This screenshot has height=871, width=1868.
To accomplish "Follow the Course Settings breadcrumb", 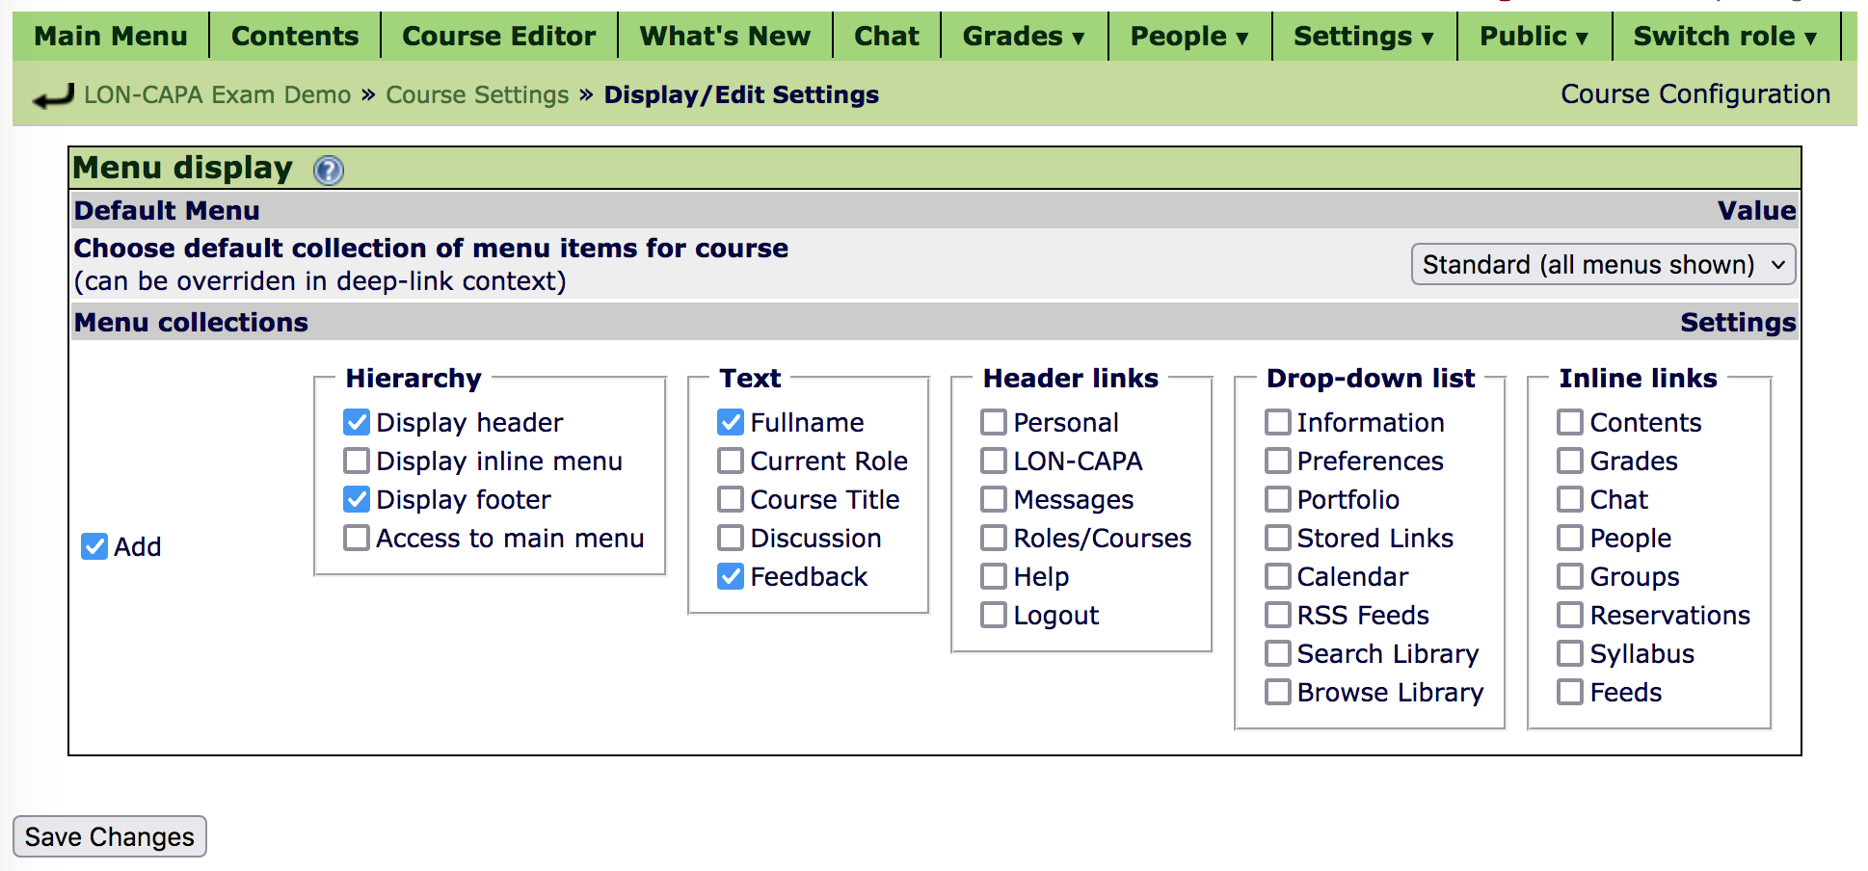I will [478, 94].
